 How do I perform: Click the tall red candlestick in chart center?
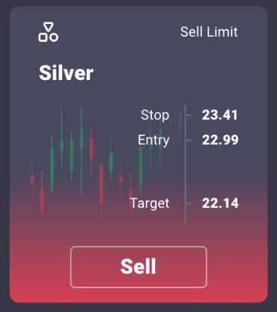click(101, 189)
